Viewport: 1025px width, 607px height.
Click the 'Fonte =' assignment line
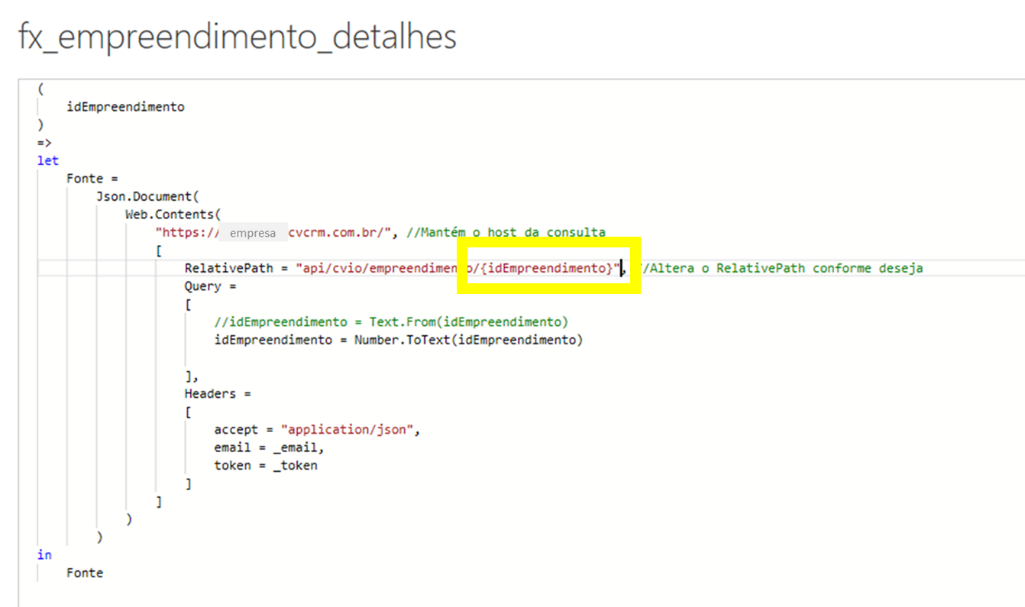[92, 179]
